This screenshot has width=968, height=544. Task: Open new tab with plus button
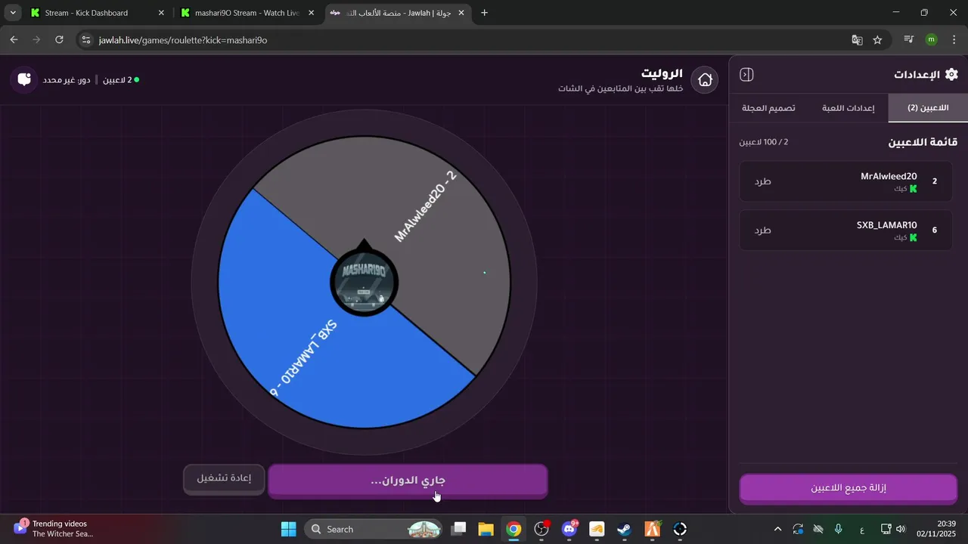click(484, 13)
